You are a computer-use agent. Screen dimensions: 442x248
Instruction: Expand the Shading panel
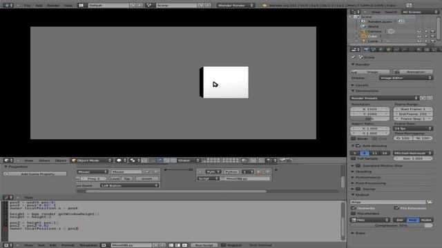(x=363, y=172)
